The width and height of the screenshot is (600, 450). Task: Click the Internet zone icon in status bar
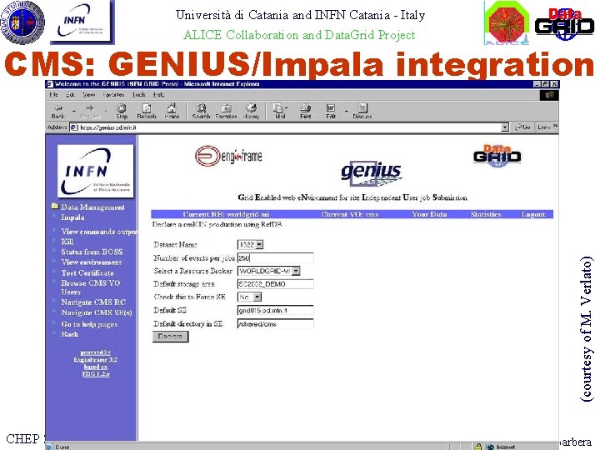[490, 447]
